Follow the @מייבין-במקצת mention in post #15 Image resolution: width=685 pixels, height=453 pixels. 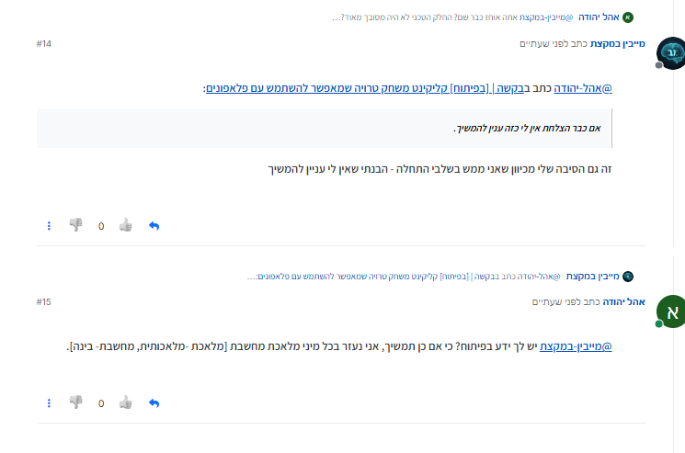(x=576, y=346)
